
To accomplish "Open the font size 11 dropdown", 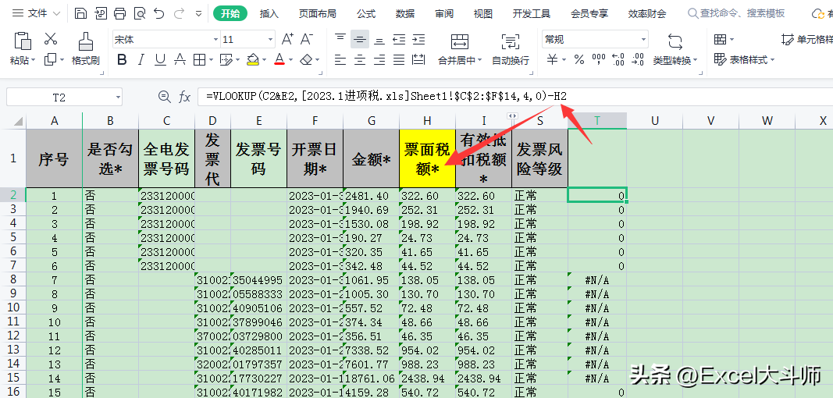I will tap(272, 39).
